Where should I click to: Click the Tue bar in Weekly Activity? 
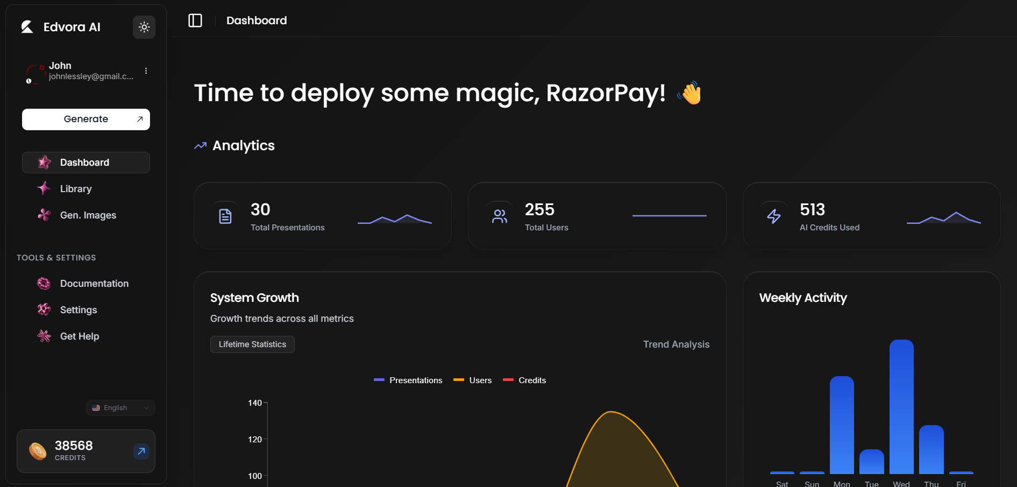(x=872, y=462)
